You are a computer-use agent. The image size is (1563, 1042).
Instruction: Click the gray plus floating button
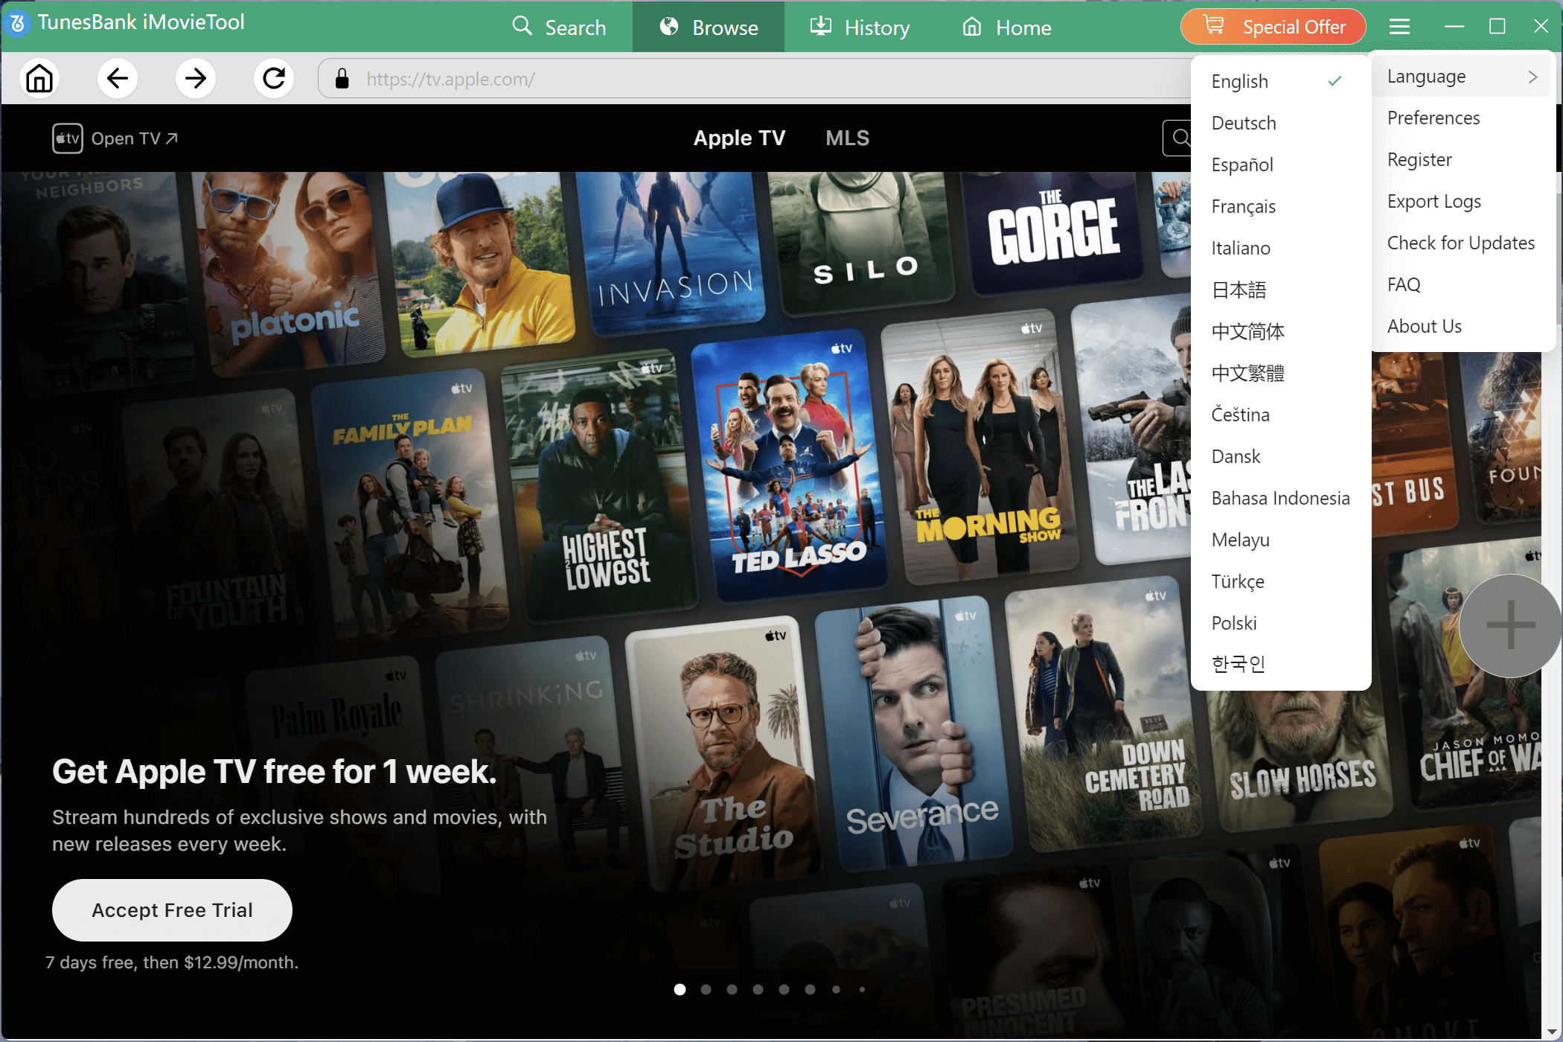(1509, 625)
